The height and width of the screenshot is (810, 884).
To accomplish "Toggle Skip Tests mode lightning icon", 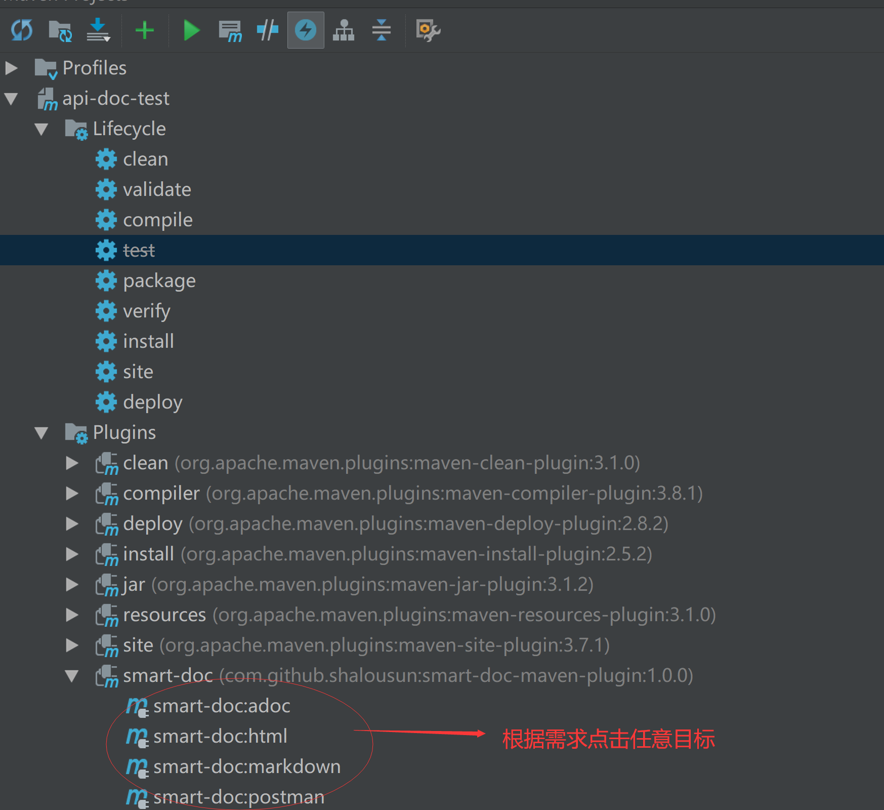I will pos(305,30).
